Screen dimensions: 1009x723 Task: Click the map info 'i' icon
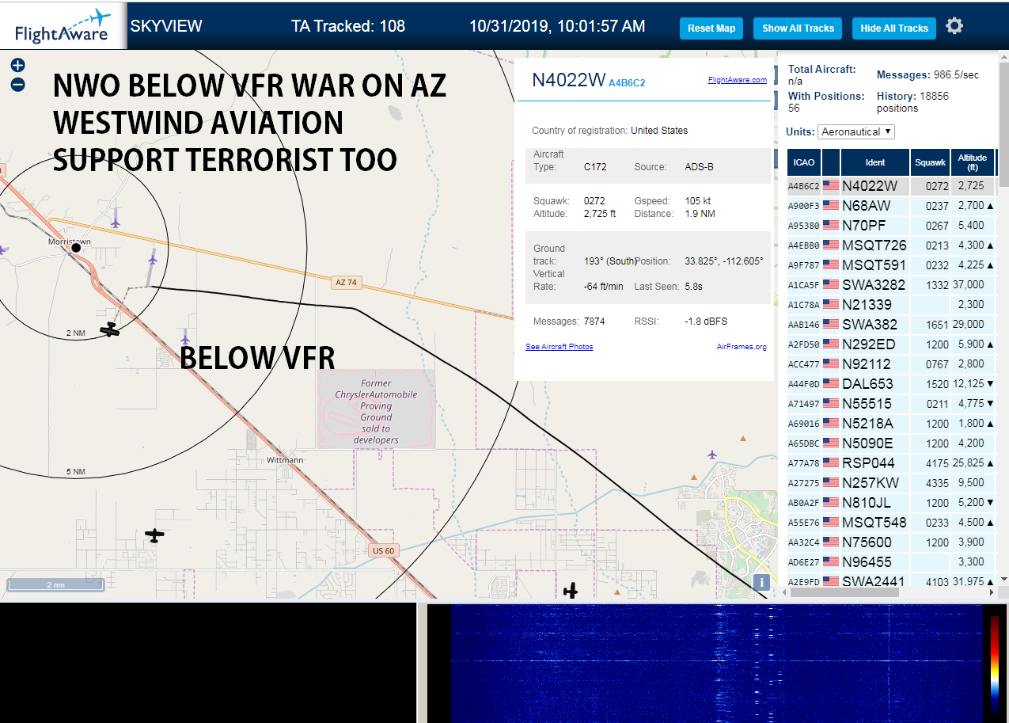[761, 582]
